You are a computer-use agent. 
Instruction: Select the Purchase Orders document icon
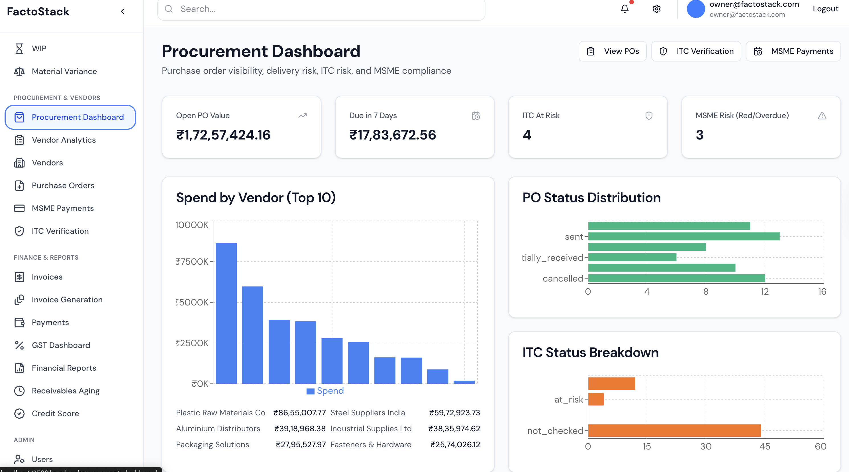click(x=19, y=185)
